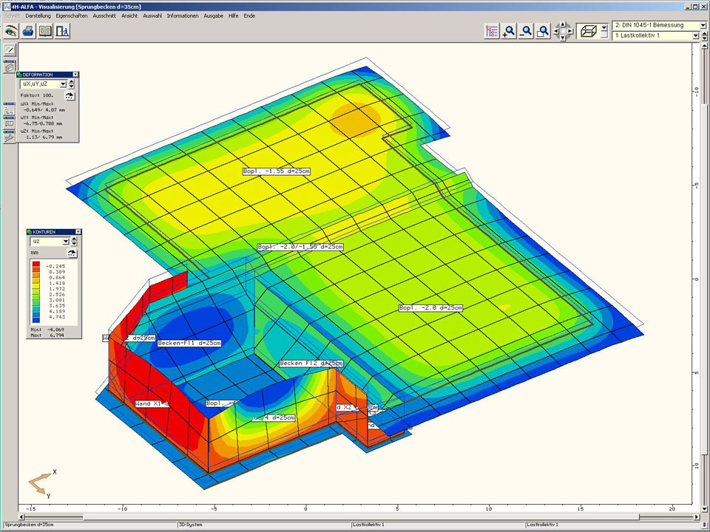
Task: Open the Darstellung menu
Action: coord(38,16)
